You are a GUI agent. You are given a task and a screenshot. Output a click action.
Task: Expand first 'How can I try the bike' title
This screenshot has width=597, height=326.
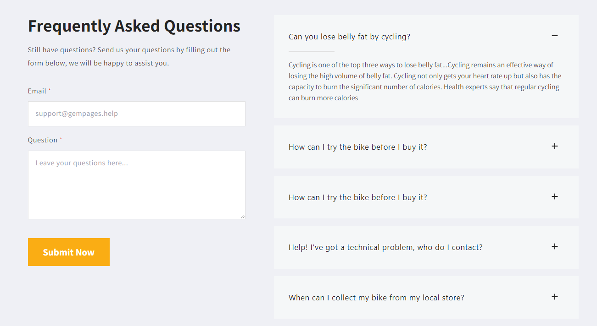(x=357, y=147)
